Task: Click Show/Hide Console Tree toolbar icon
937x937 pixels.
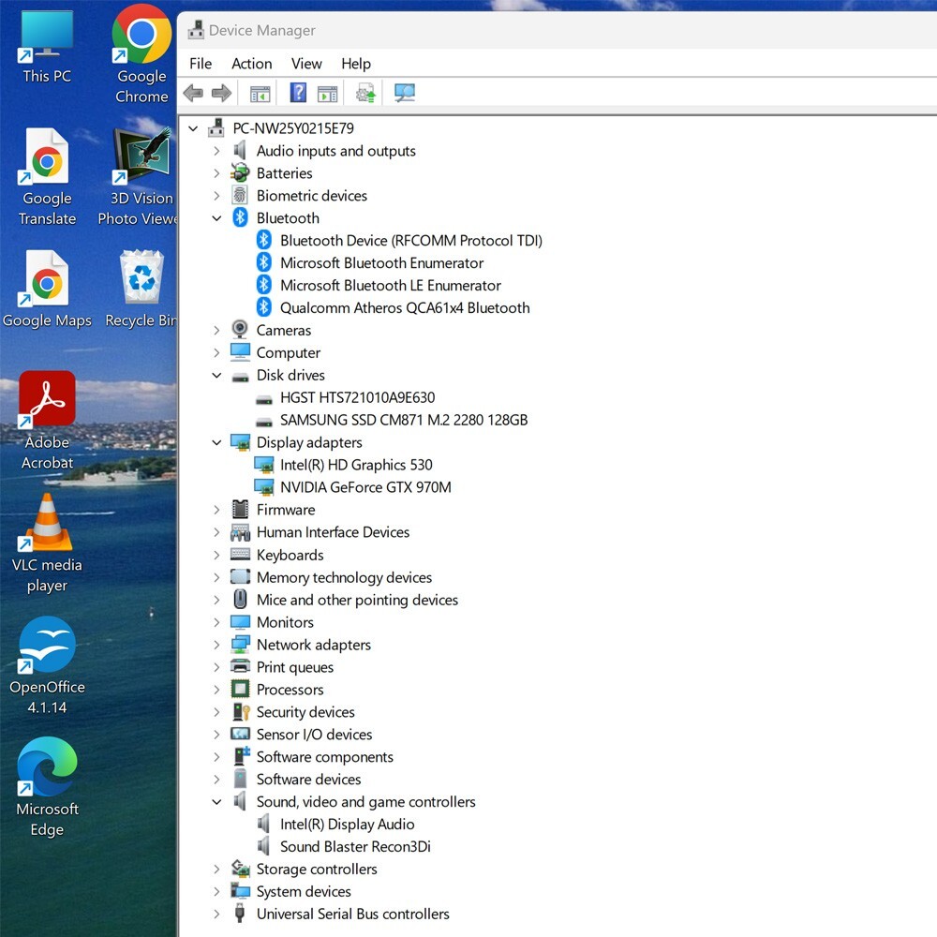Action: click(260, 94)
